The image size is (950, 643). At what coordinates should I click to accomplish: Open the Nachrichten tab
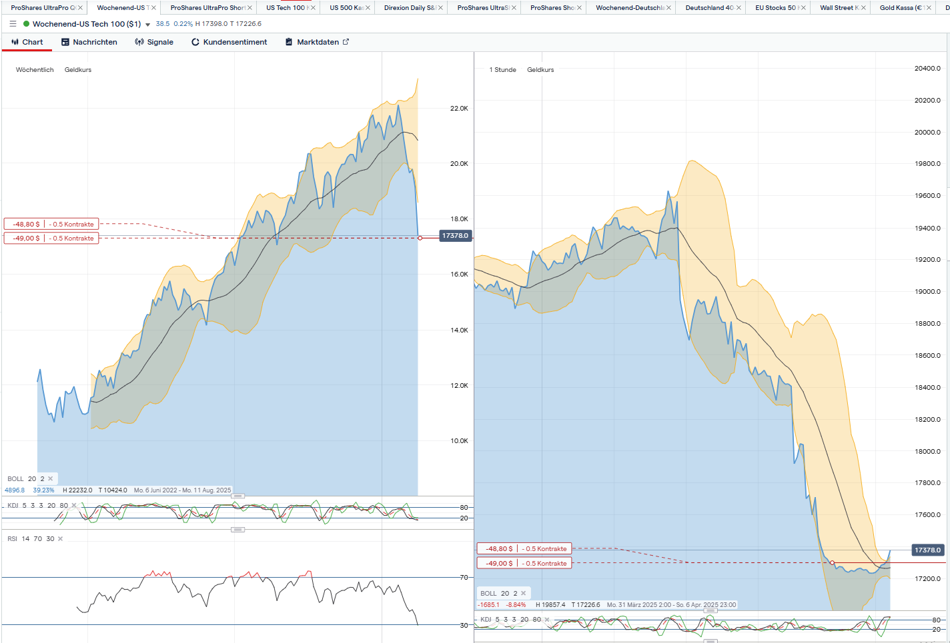pyautogui.click(x=89, y=42)
